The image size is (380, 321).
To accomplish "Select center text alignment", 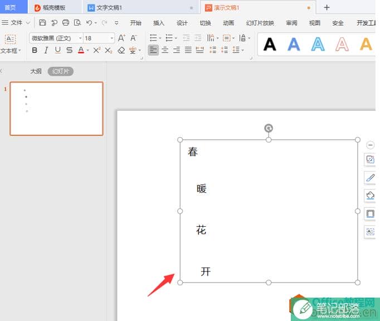I will tap(165, 50).
